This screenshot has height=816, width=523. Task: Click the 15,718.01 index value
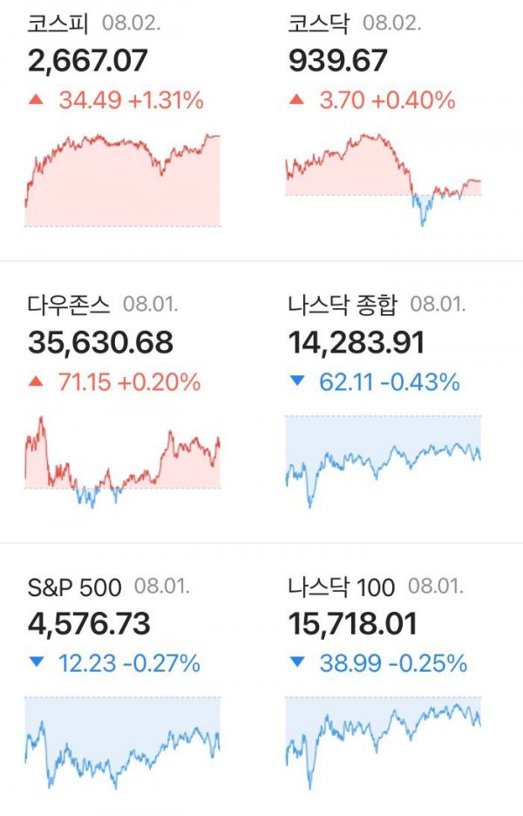tap(353, 624)
